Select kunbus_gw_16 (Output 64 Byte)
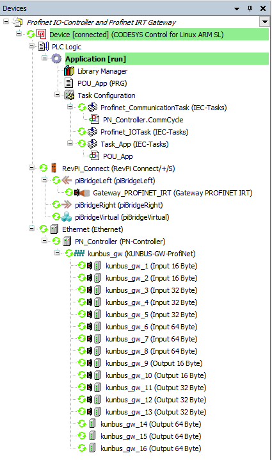Image resolution: width=272 pixels, height=460 pixels. point(150,448)
